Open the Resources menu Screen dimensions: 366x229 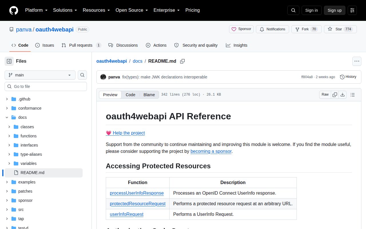click(x=96, y=10)
